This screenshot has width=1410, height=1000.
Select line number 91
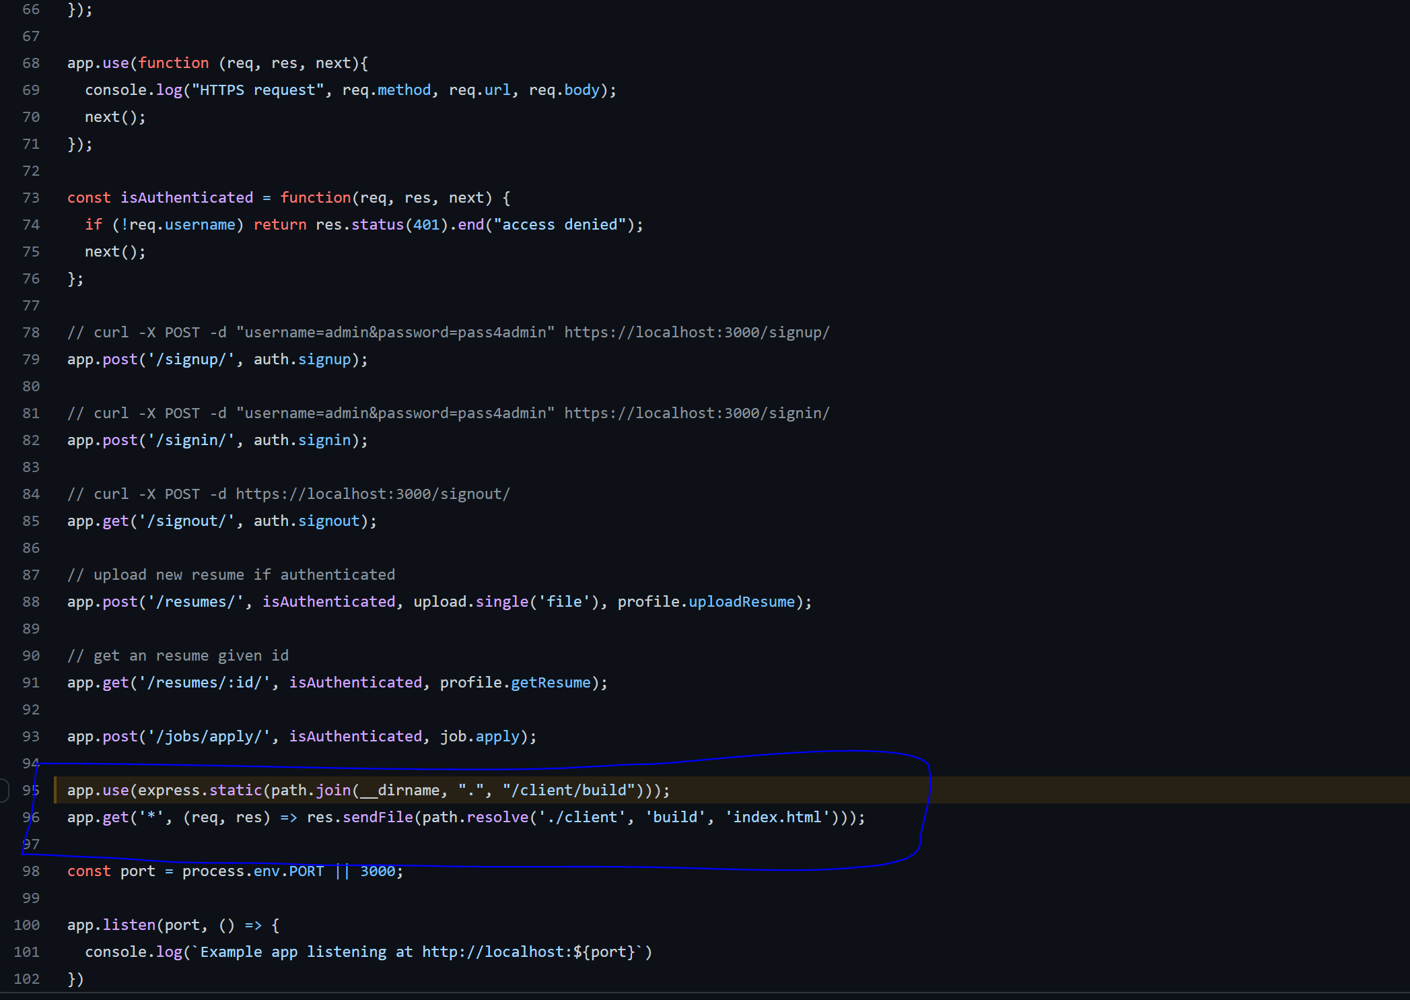31,683
